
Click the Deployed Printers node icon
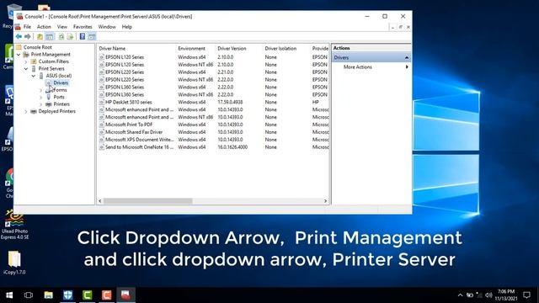click(x=34, y=111)
